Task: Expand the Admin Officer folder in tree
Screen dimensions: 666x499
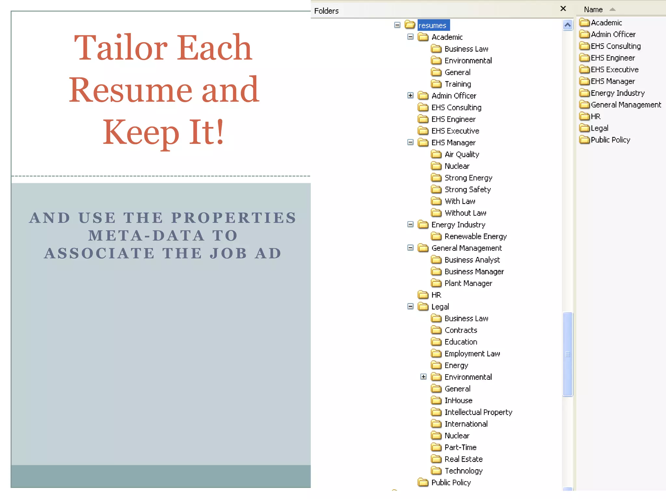Action: tap(410, 96)
